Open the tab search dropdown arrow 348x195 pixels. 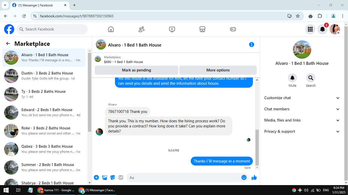point(5,5)
